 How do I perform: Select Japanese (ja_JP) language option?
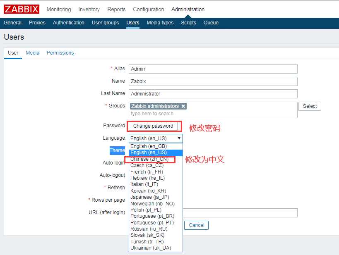tap(156, 197)
